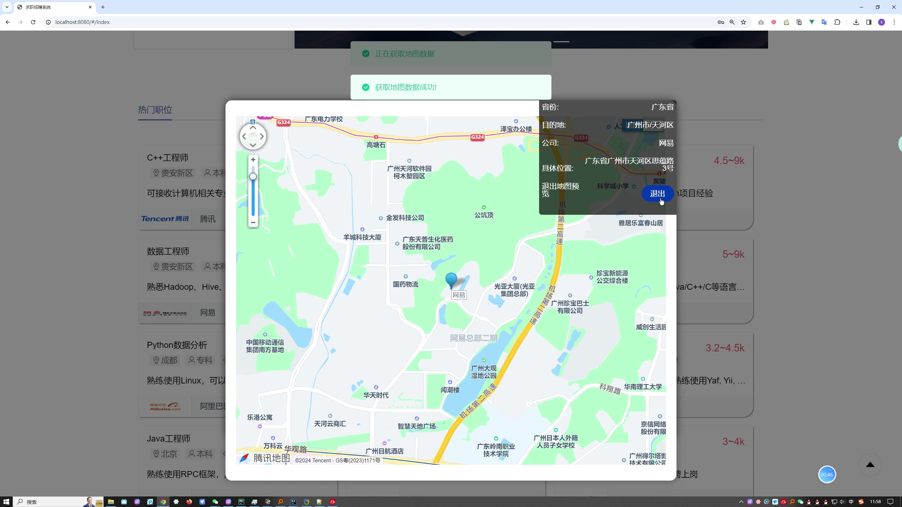Open the Python数据分析 job listing
This screenshot has height=507, width=902.
tap(177, 345)
